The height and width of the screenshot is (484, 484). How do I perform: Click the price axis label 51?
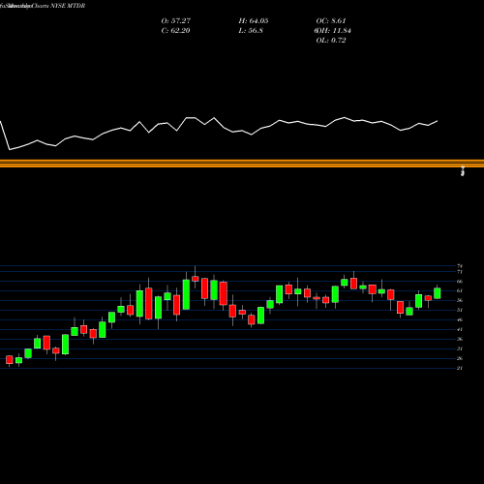pos(460,310)
